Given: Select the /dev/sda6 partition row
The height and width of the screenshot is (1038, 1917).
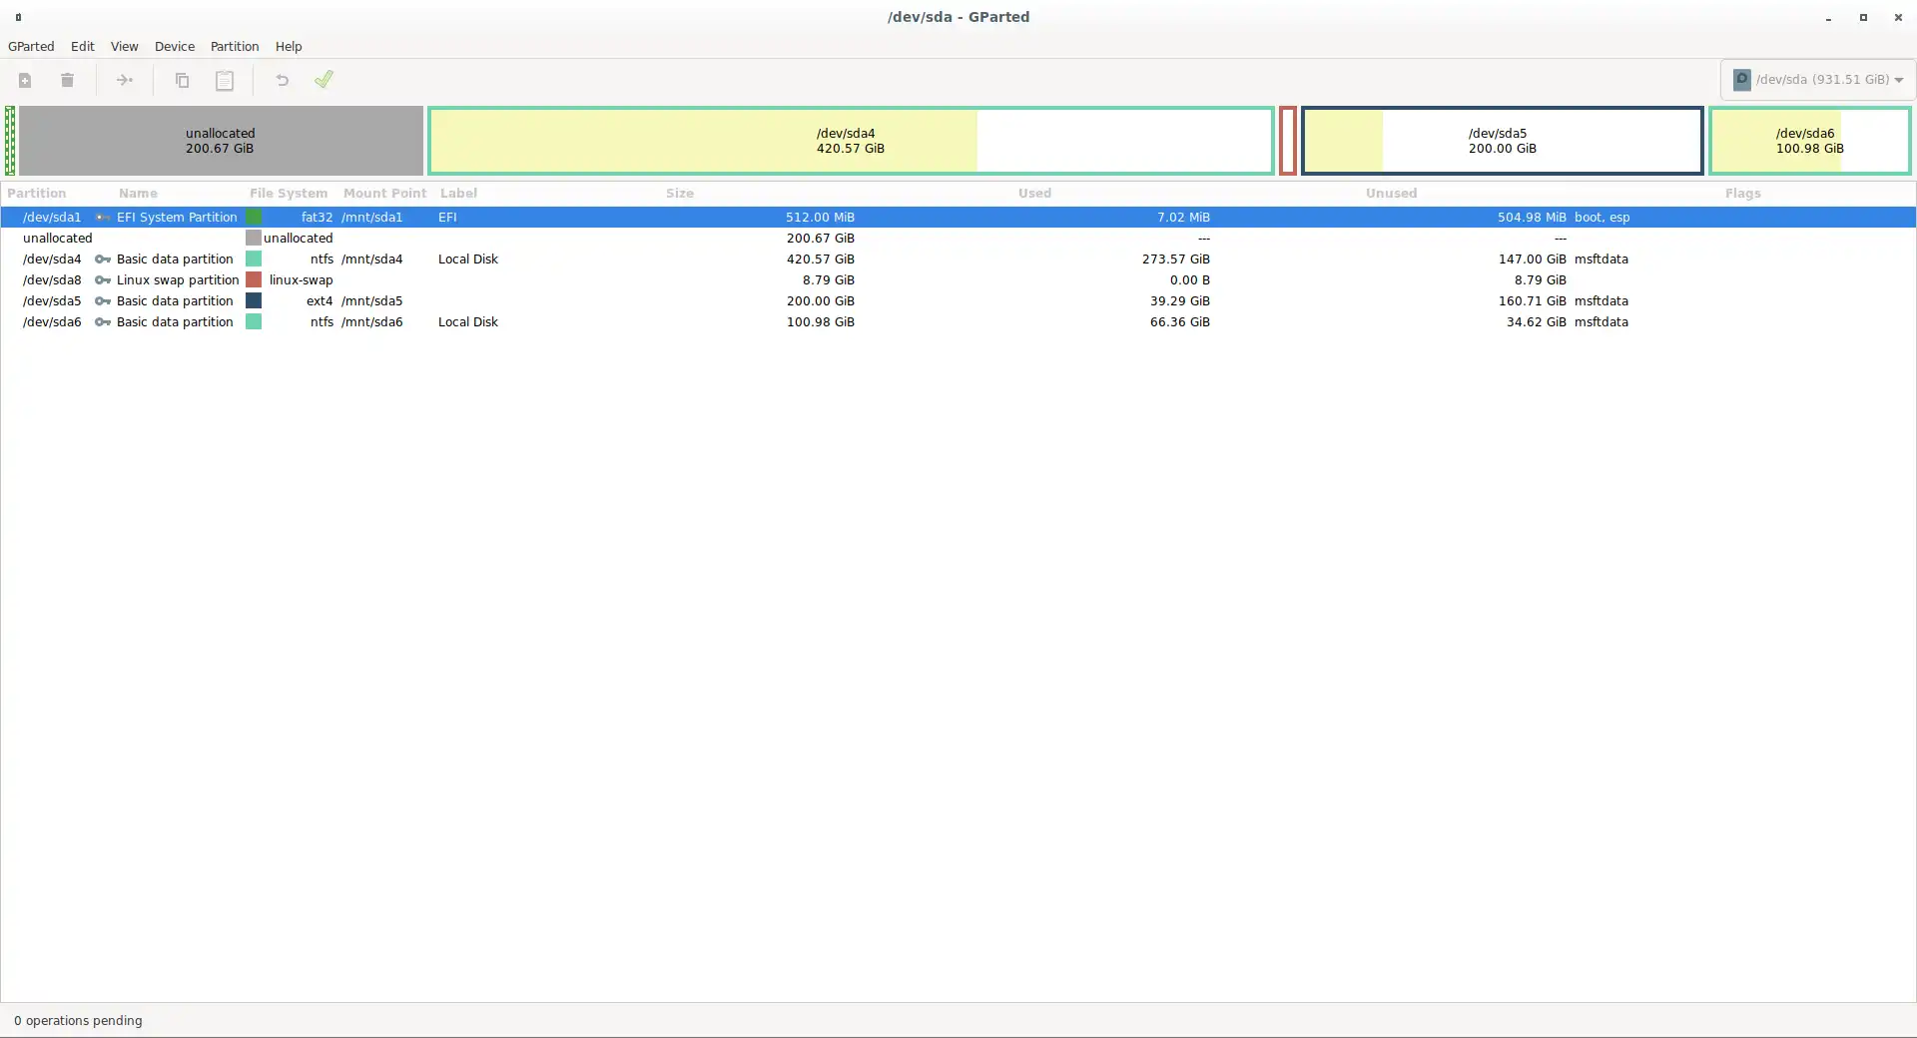Looking at the screenshot, I should 958,321.
